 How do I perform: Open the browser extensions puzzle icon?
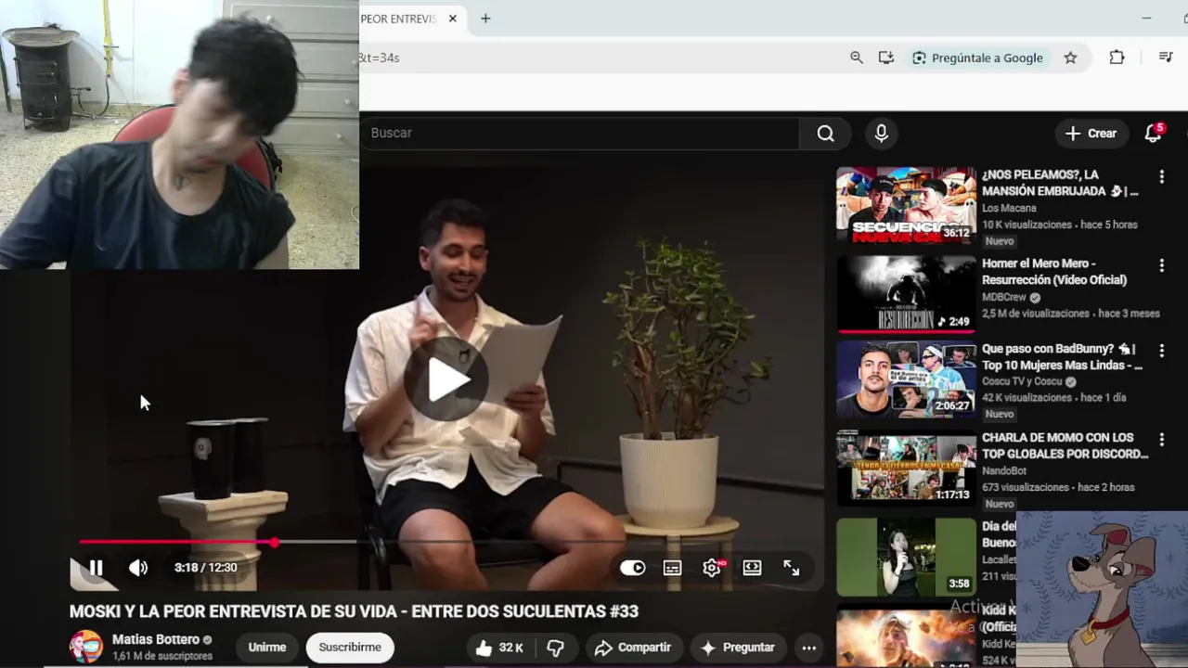(x=1117, y=58)
